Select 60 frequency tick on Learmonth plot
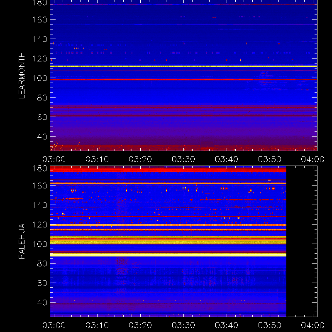 tap(42, 117)
